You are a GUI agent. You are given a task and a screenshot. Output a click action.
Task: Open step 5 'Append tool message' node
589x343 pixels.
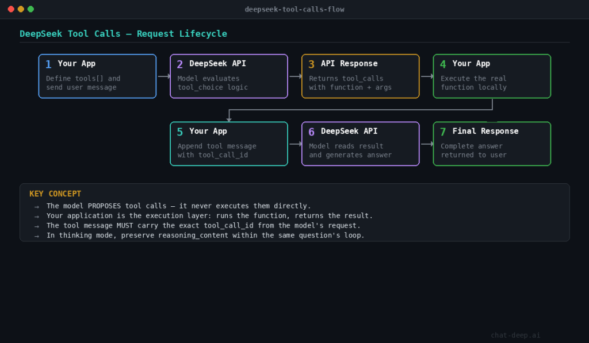pos(228,144)
